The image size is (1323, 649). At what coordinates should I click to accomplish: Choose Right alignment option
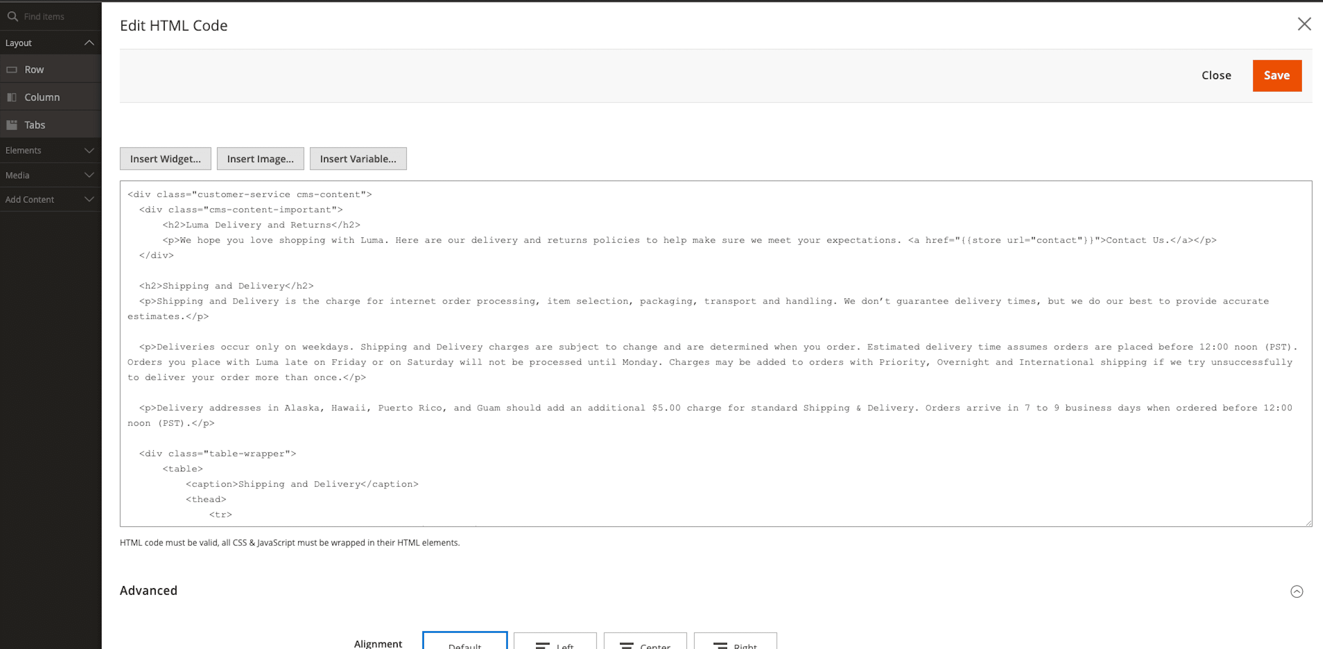coord(734,643)
